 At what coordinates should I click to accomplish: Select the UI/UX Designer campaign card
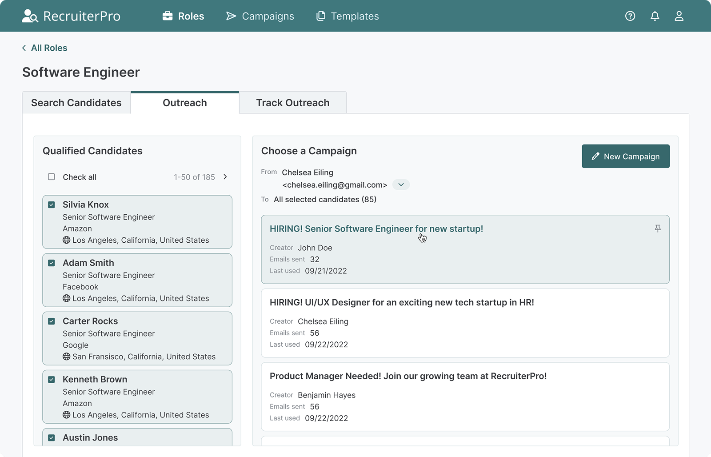(x=465, y=323)
